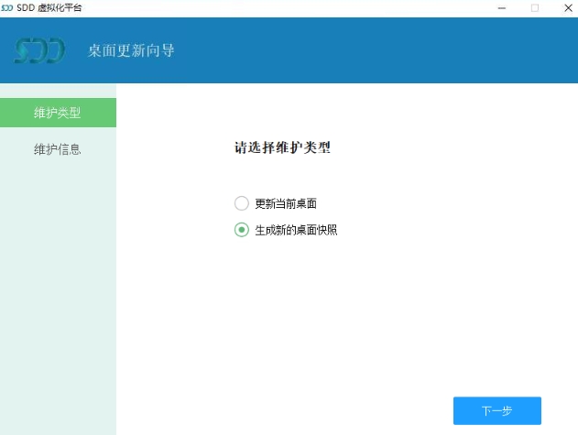Viewport: 578px width, 435px height.
Task: Select the 更新当前桌面 radio circle
Action: pyautogui.click(x=242, y=203)
